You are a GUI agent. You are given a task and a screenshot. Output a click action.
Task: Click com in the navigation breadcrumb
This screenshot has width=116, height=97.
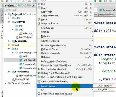(31, 5)
